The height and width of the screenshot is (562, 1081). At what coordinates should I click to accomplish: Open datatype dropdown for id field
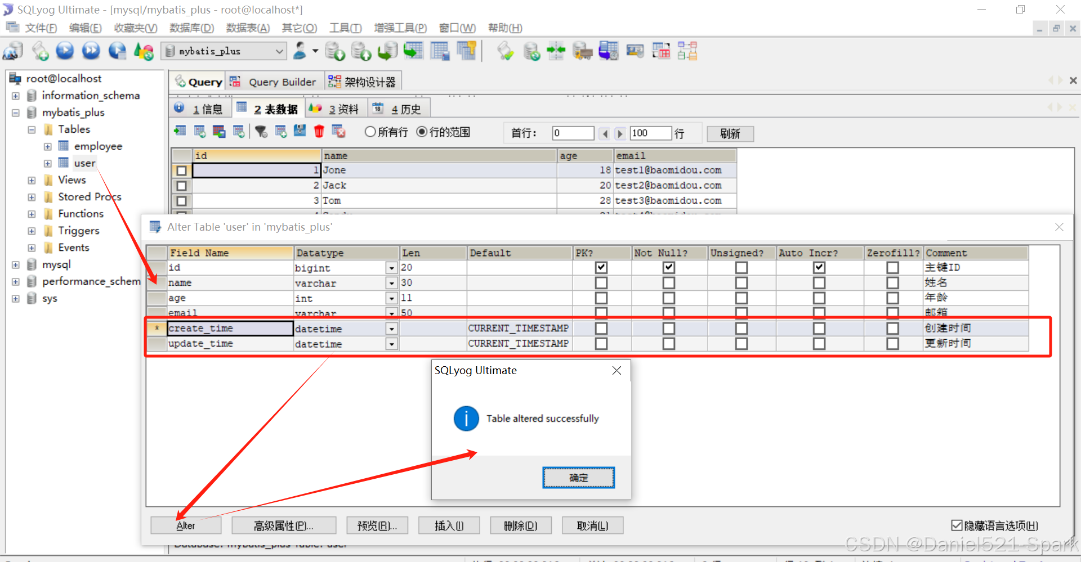pyautogui.click(x=391, y=268)
